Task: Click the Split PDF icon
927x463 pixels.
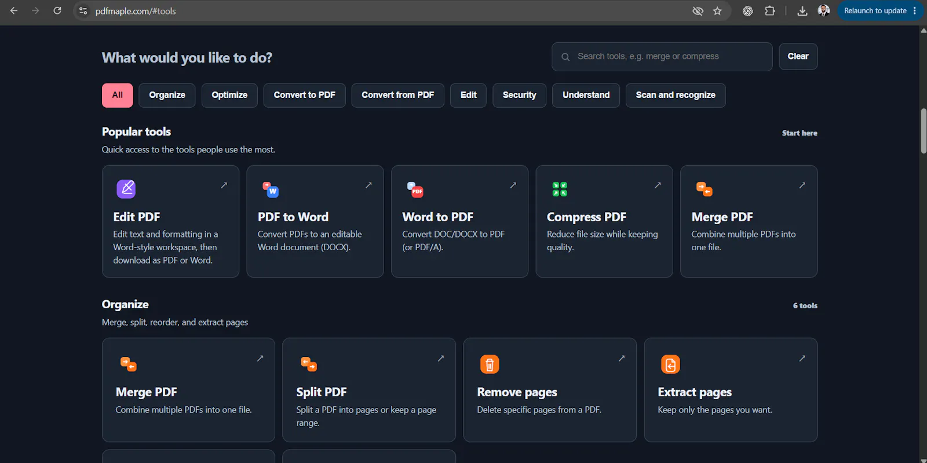Action: 309,364
